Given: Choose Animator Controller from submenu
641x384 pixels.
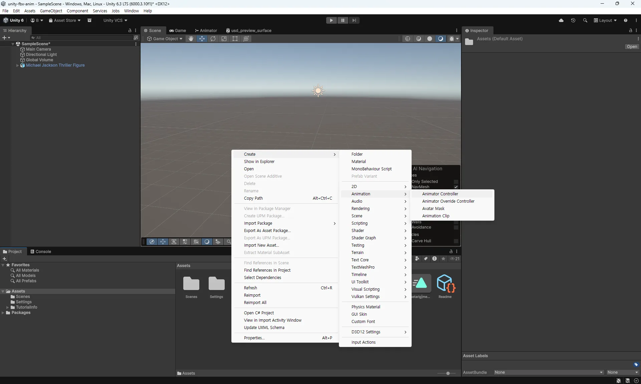Looking at the screenshot, I should [x=452, y=194].
